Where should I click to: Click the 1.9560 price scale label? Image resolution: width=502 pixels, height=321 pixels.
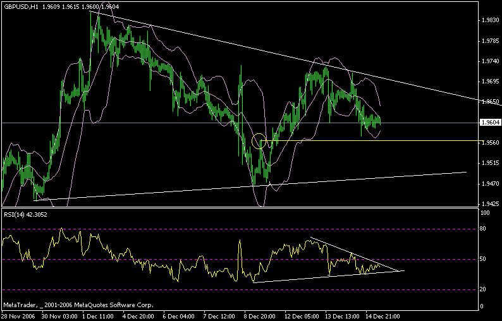click(491, 143)
